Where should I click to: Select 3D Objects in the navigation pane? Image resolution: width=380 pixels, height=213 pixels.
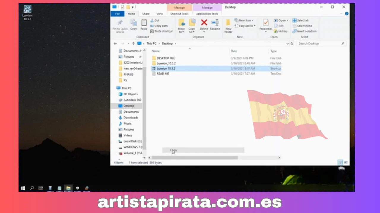click(130, 94)
